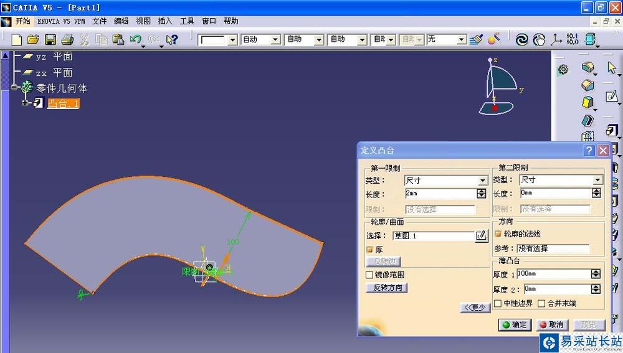Image resolution: width=623 pixels, height=353 pixels.
Task: Open the 编辑 menu
Action: click(x=121, y=21)
